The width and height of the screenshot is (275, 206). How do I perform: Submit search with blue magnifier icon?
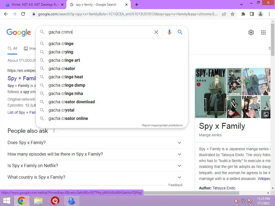click(180, 32)
